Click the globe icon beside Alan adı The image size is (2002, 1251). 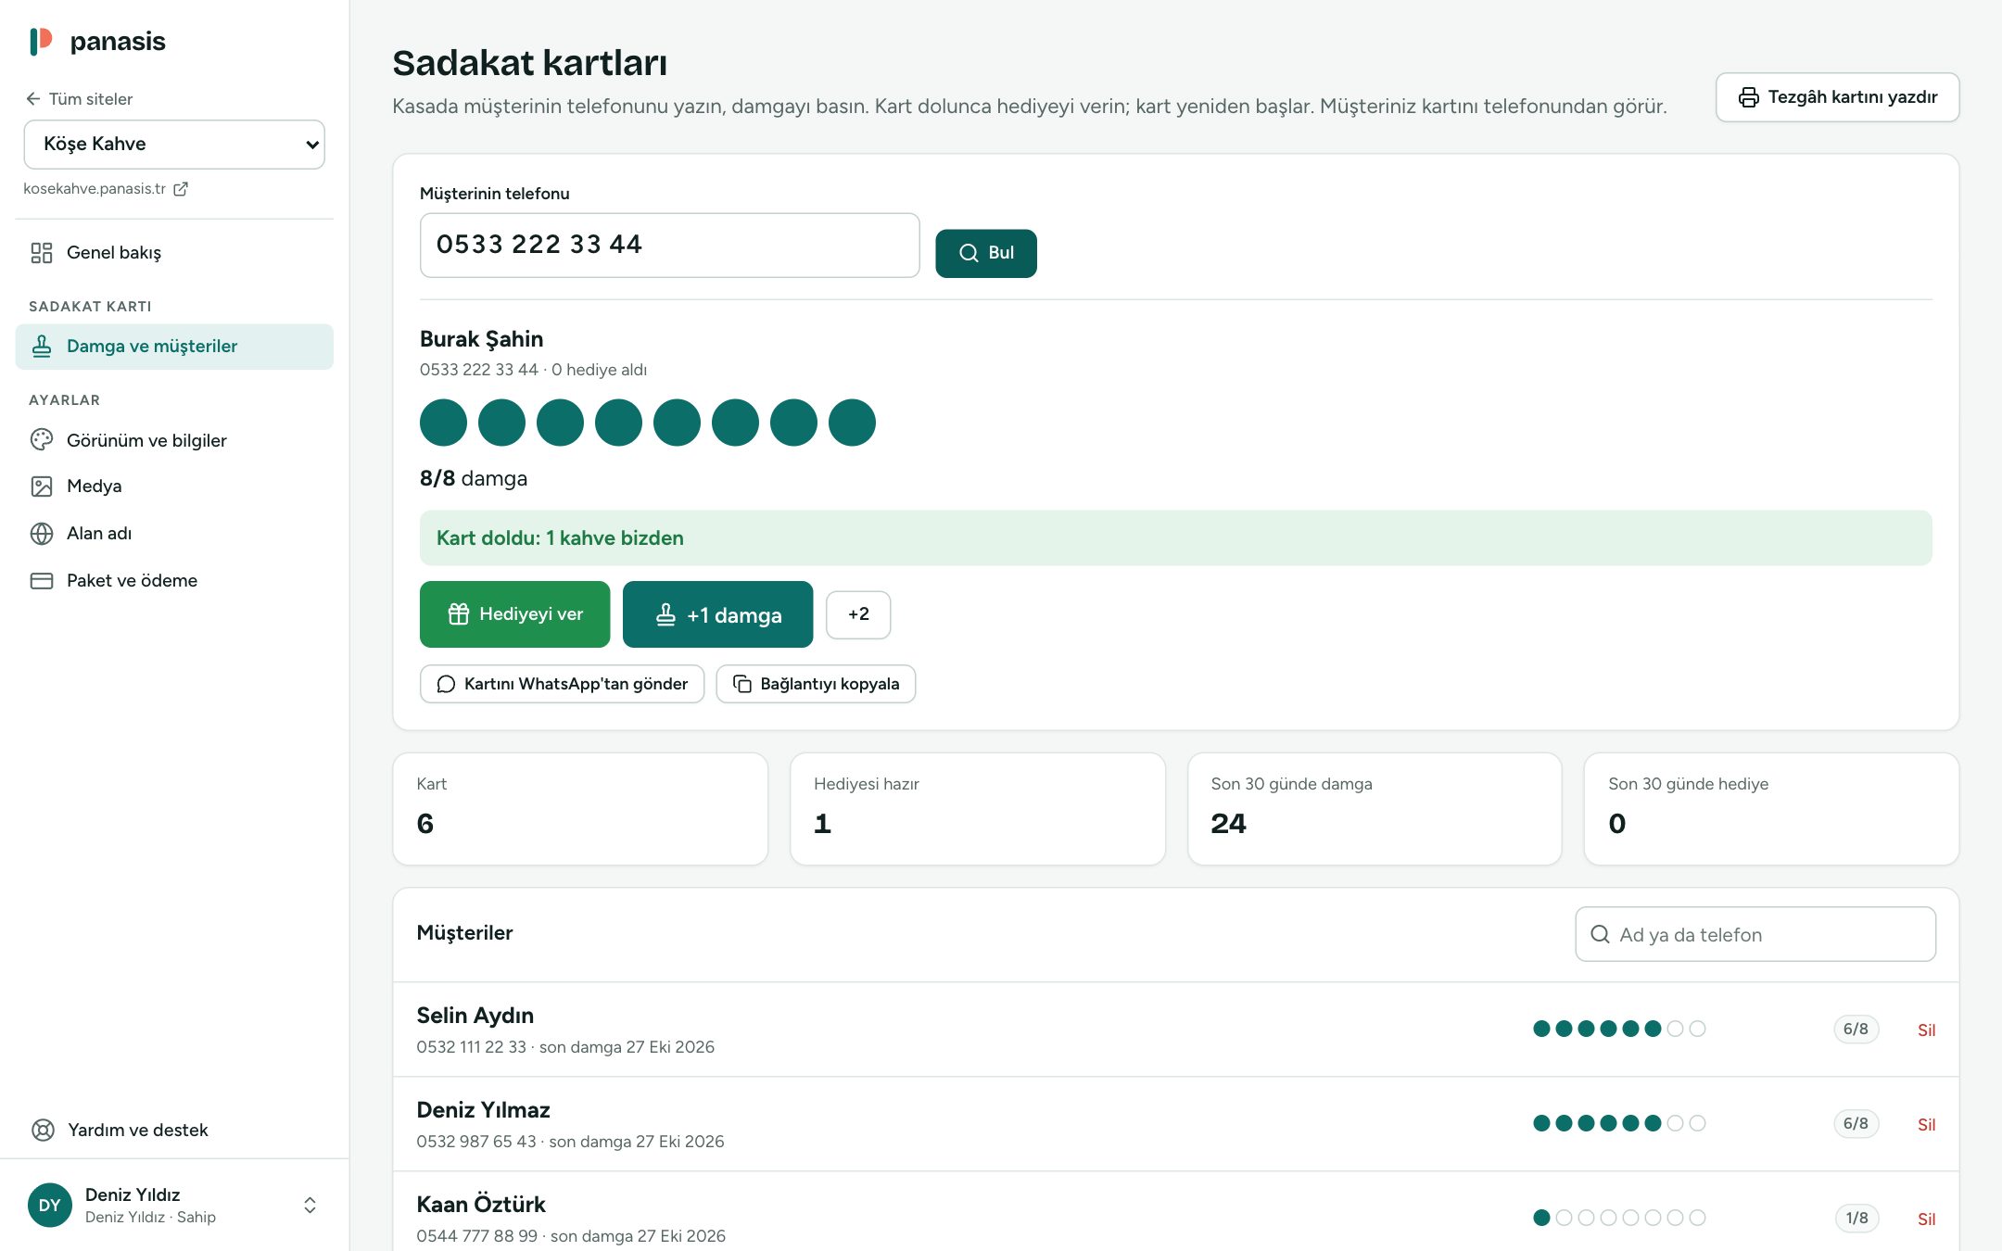(42, 534)
